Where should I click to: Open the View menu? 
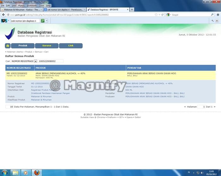[x=14, y=6]
